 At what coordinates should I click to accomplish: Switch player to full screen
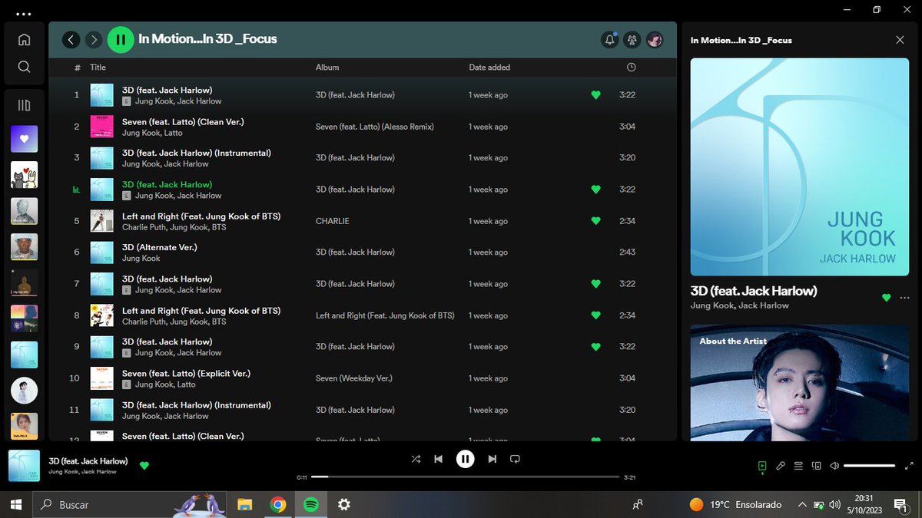click(x=910, y=465)
